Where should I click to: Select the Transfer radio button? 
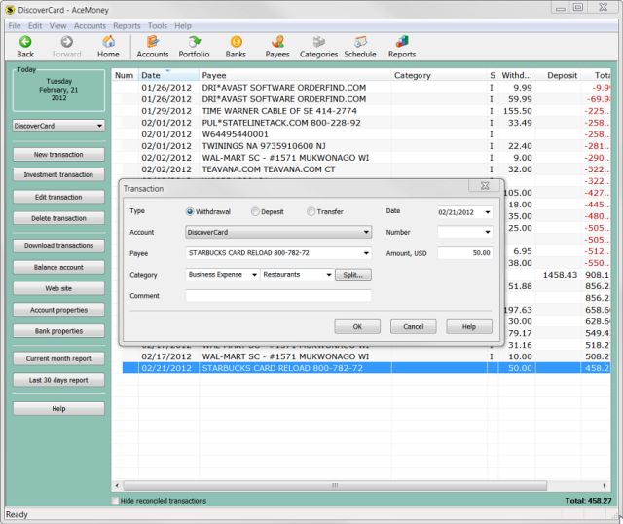click(x=311, y=211)
